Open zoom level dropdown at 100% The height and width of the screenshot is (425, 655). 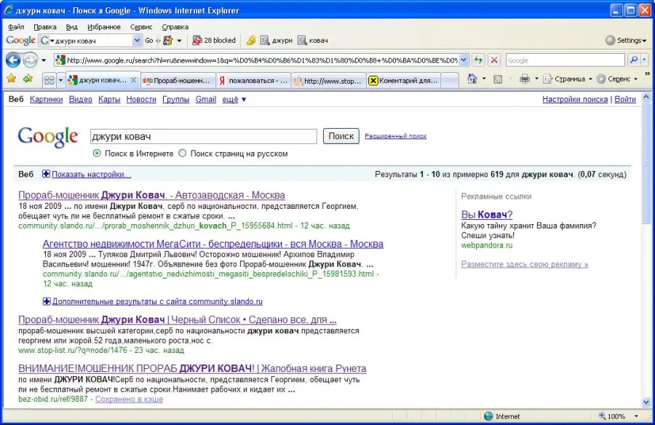tap(636, 416)
